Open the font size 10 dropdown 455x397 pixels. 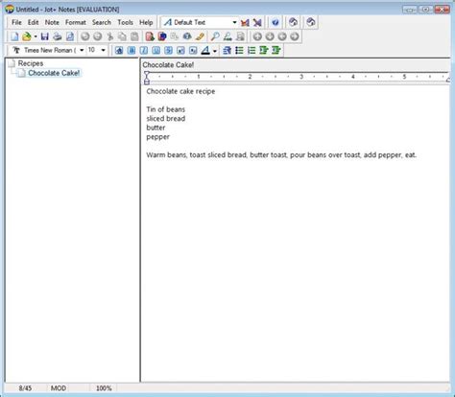pos(103,50)
